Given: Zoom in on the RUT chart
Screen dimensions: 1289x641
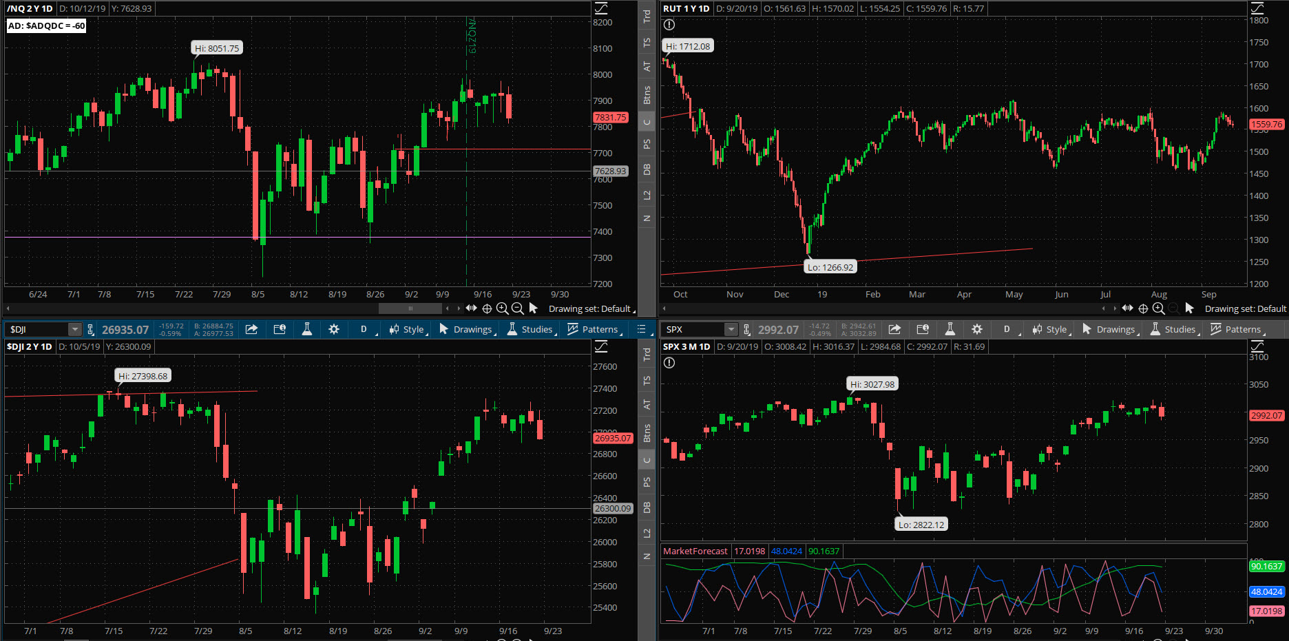Looking at the screenshot, I should tap(1159, 308).
